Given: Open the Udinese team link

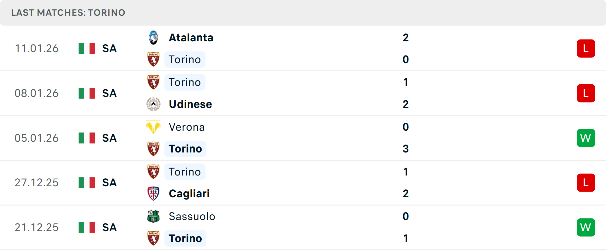Looking at the screenshot, I should (x=190, y=104).
